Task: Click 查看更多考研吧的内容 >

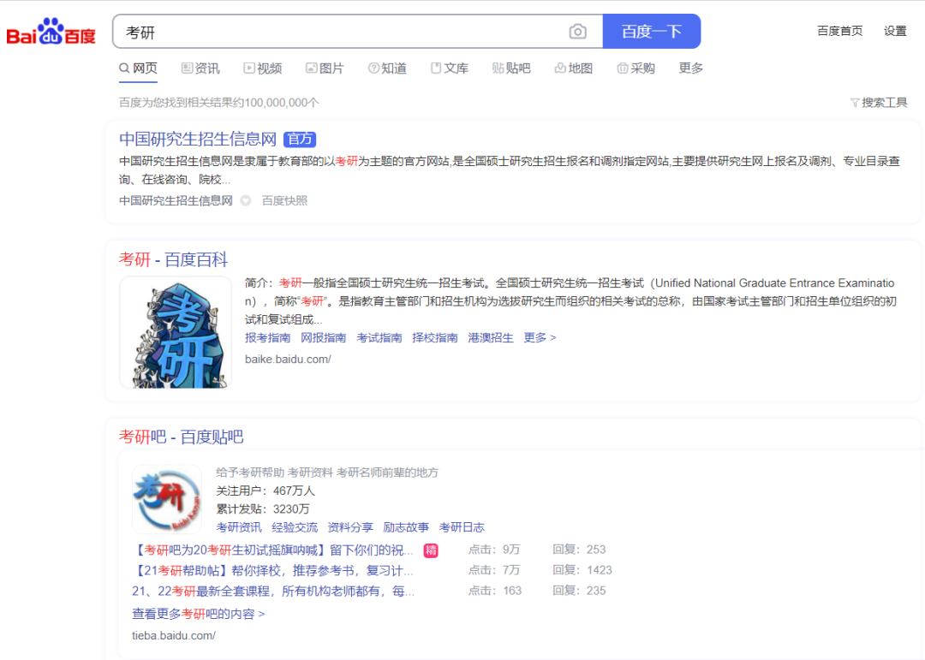Action: point(198,614)
